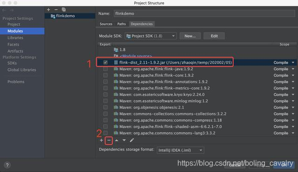Screen dimensions: 298x172
Task: Check export for flink-java:1.9.2
Action: 105,69
